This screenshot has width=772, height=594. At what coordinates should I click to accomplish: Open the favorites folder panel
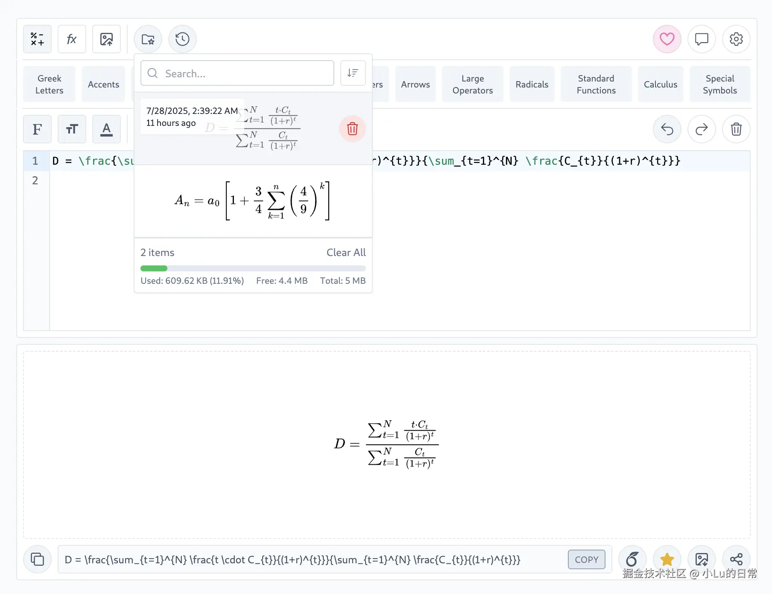click(x=147, y=39)
